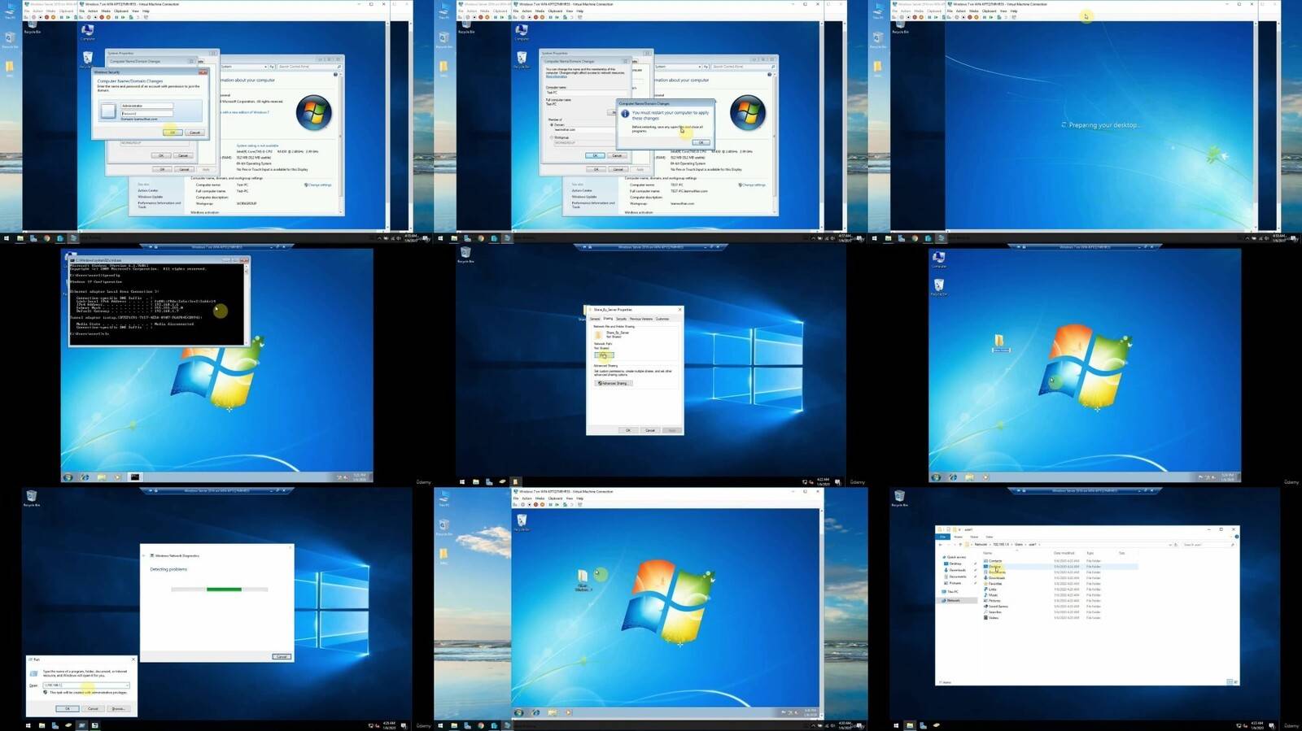This screenshot has width=1302, height=731.
Task: Select the Computer icon beside the Windows Security dialog
Action: [88, 32]
